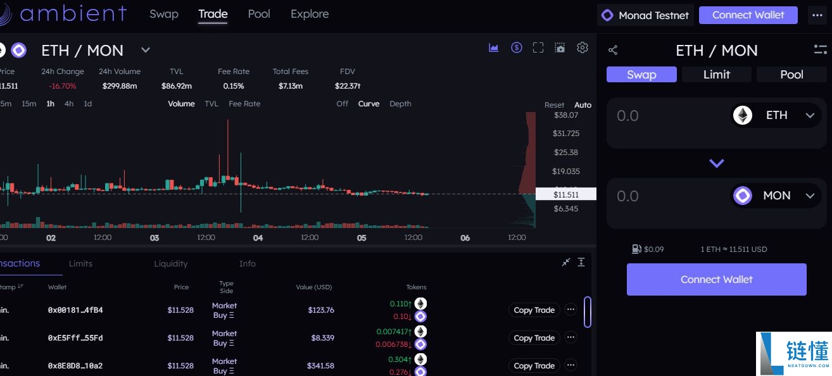
Task: Click the large Connect Wallet button
Action: [717, 279]
